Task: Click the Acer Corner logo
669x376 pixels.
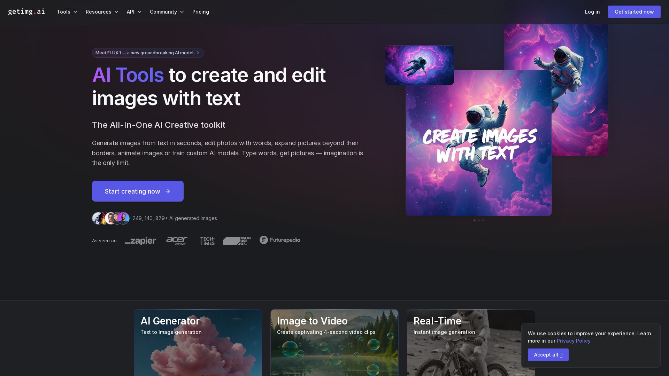Action: click(x=177, y=241)
